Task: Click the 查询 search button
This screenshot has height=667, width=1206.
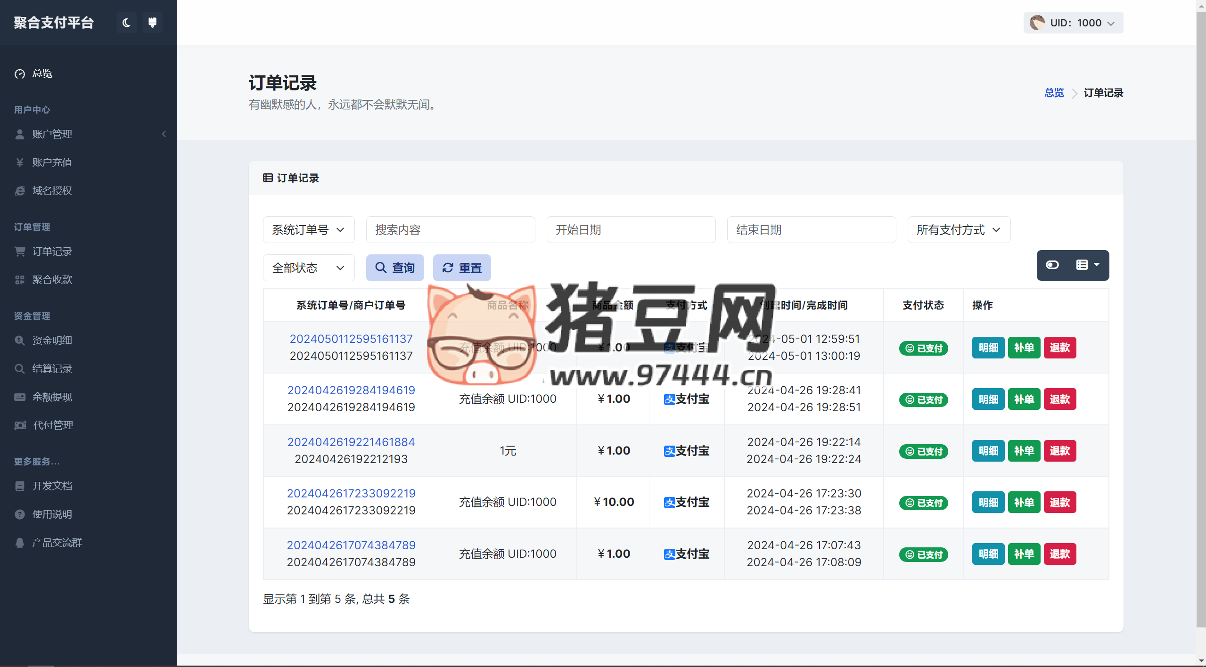Action: (x=395, y=268)
